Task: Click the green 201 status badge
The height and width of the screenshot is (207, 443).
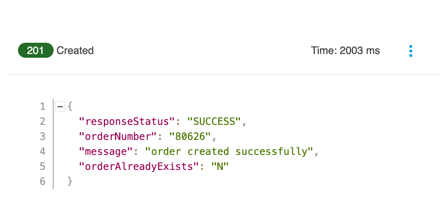Action: [36, 50]
